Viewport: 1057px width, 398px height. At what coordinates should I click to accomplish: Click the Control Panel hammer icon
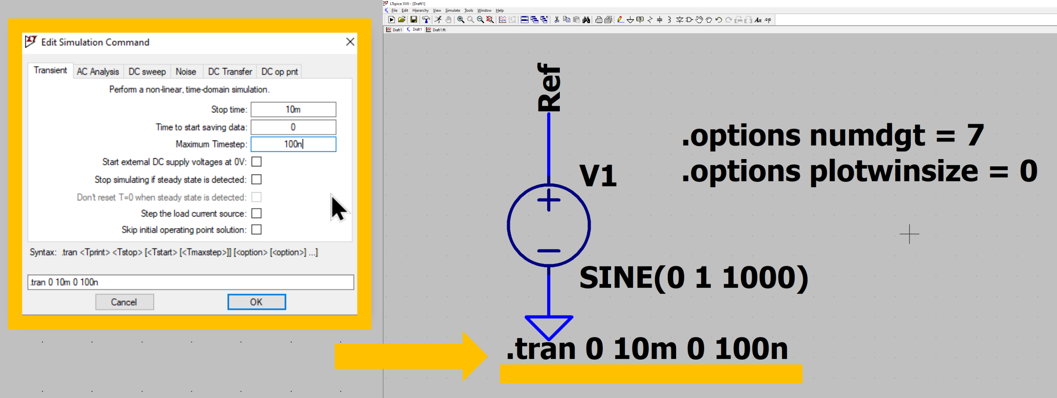point(426,19)
